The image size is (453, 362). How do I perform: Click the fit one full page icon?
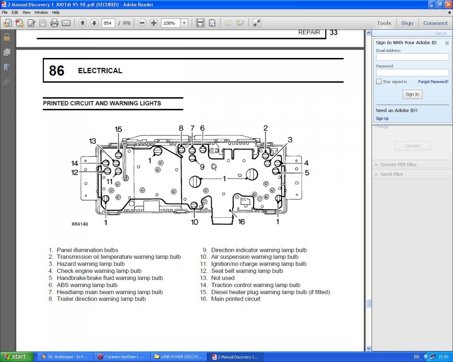pyautogui.click(x=212, y=23)
